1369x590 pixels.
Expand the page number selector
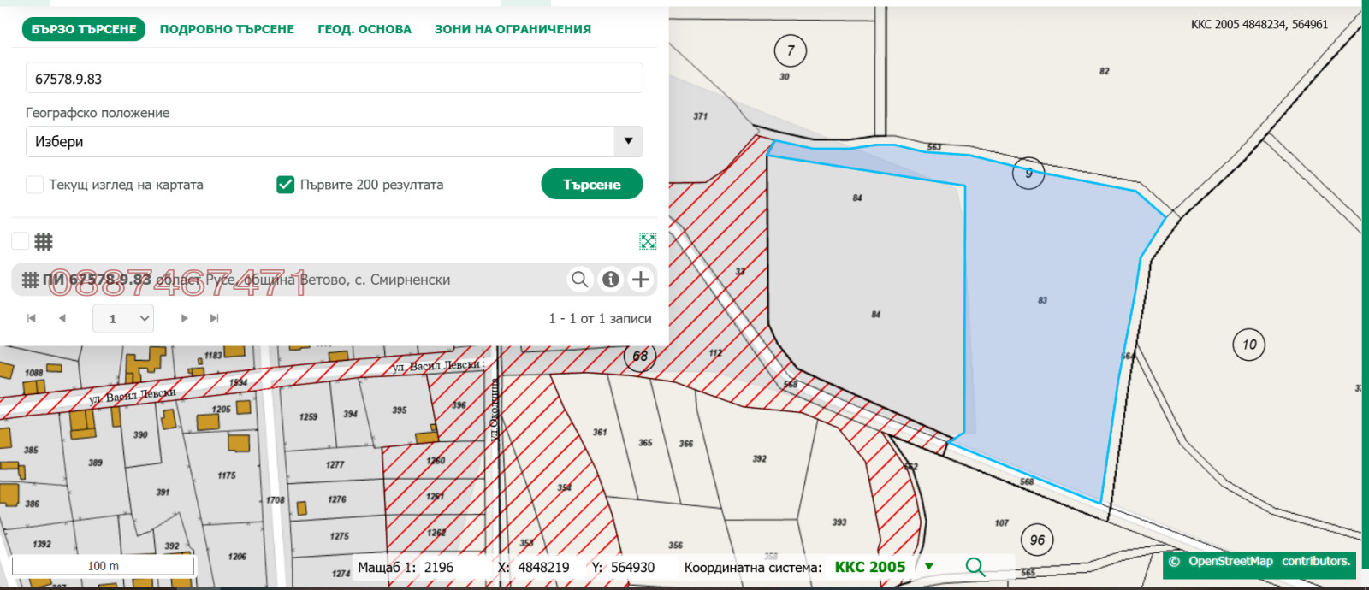(x=123, y=318)
